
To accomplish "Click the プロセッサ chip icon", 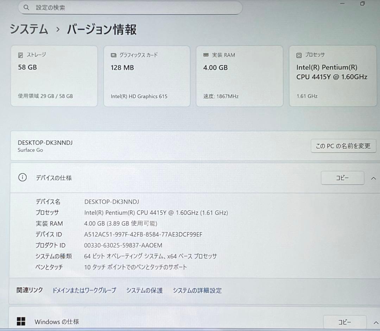I will pyautogui.click(x=298, y=55).
